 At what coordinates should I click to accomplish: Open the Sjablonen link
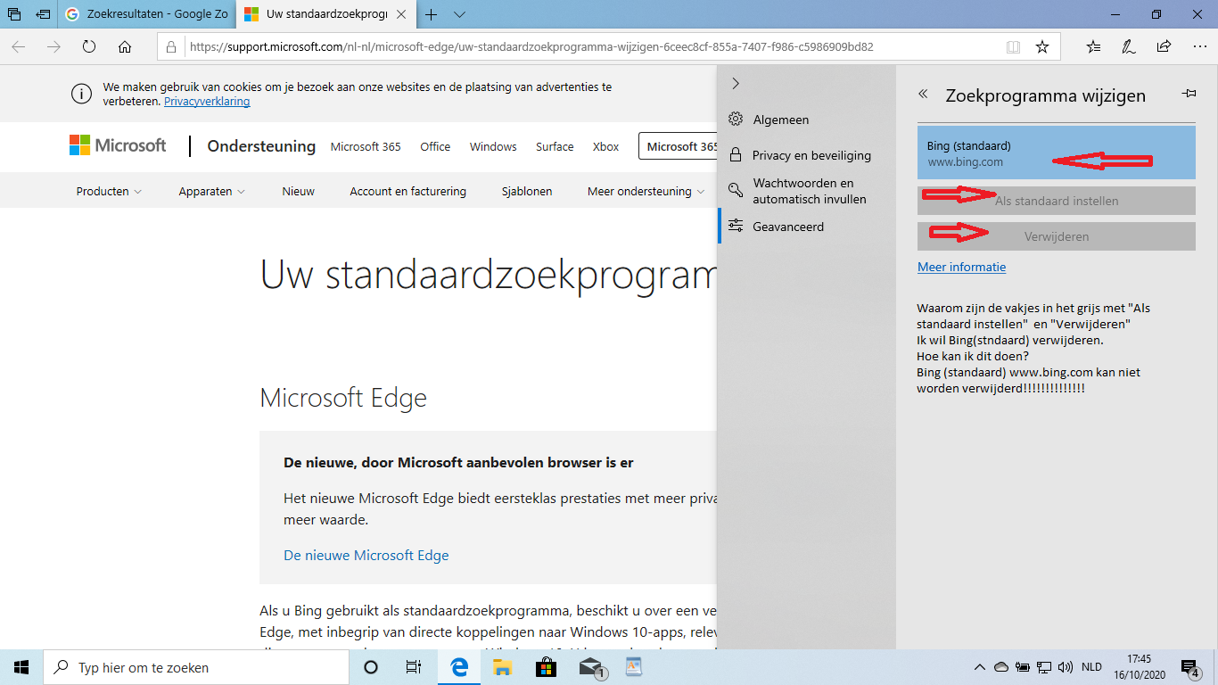pyautogui.click(x=527, y=191)
